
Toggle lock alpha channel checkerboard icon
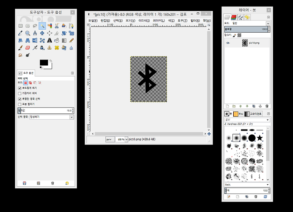[x=239, y=35]
